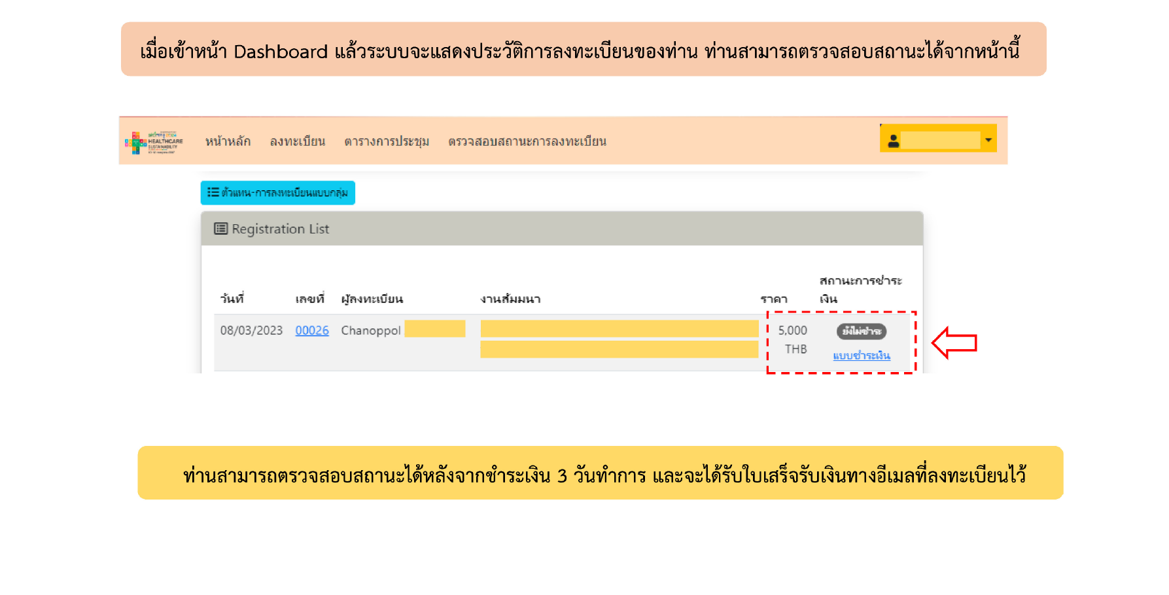Open ตารางการประชุม in navigation bar
The height and width of the screenshot is (595, 1169).
pyautogui.click(x=387, y=141)
